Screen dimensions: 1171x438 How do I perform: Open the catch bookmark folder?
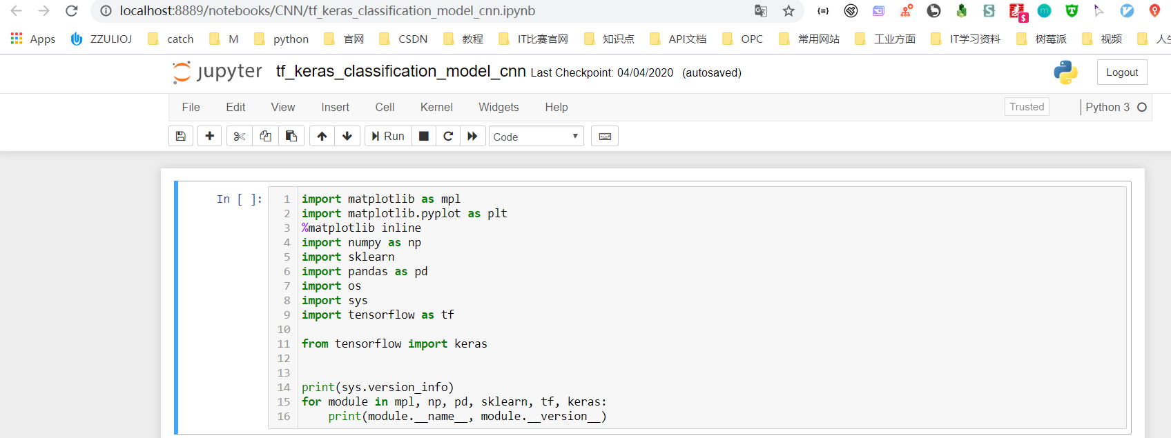[x=171, y=39]
